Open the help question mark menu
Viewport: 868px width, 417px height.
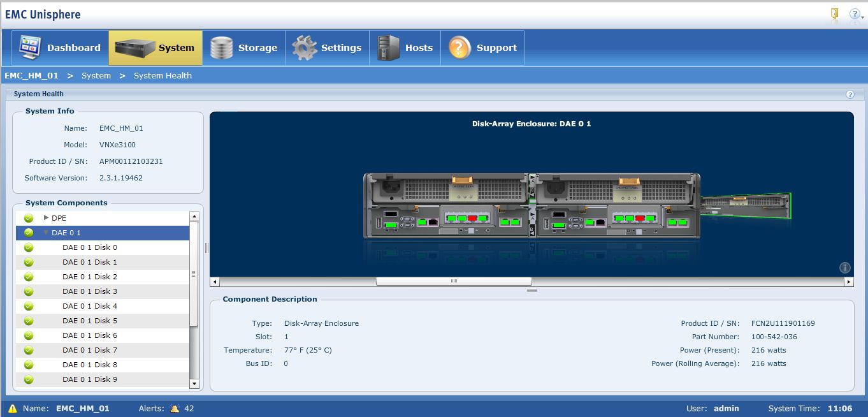tap(855, 14)
